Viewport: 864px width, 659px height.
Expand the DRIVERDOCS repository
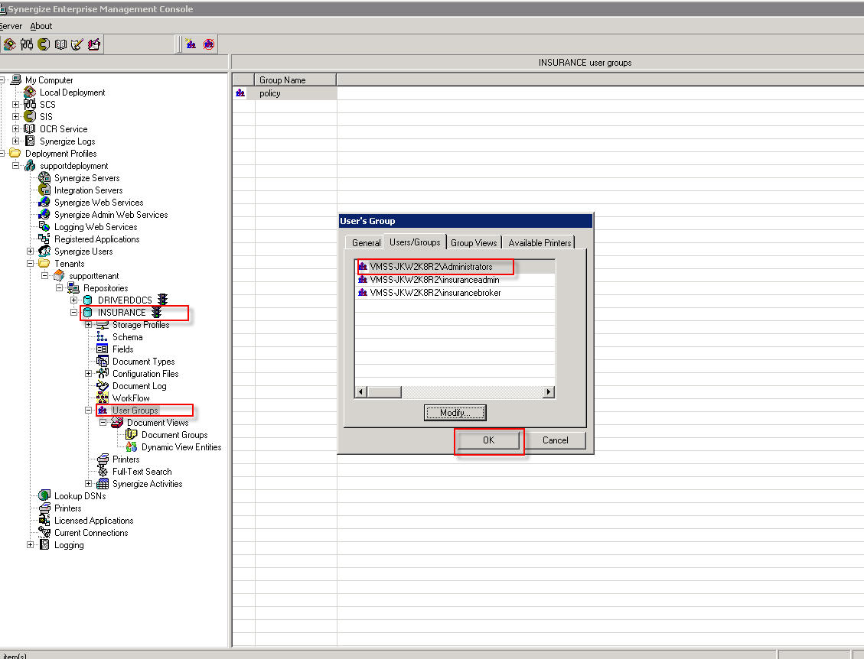click(x=73, y=300)
